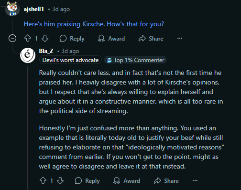Image resolution: width=241 pixels, height=190 pixels.
Task: Upvote Bla_Z's comment
Action: click(x=43, y=180)
